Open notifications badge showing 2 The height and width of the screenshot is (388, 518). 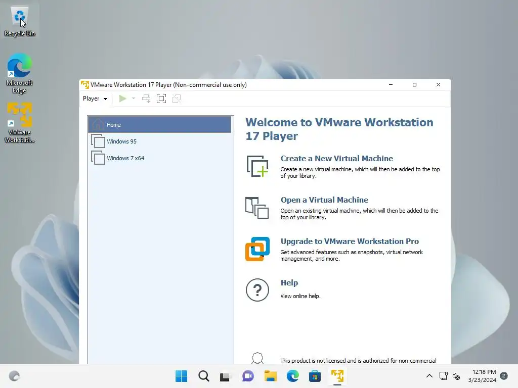(x=504, y=376)
